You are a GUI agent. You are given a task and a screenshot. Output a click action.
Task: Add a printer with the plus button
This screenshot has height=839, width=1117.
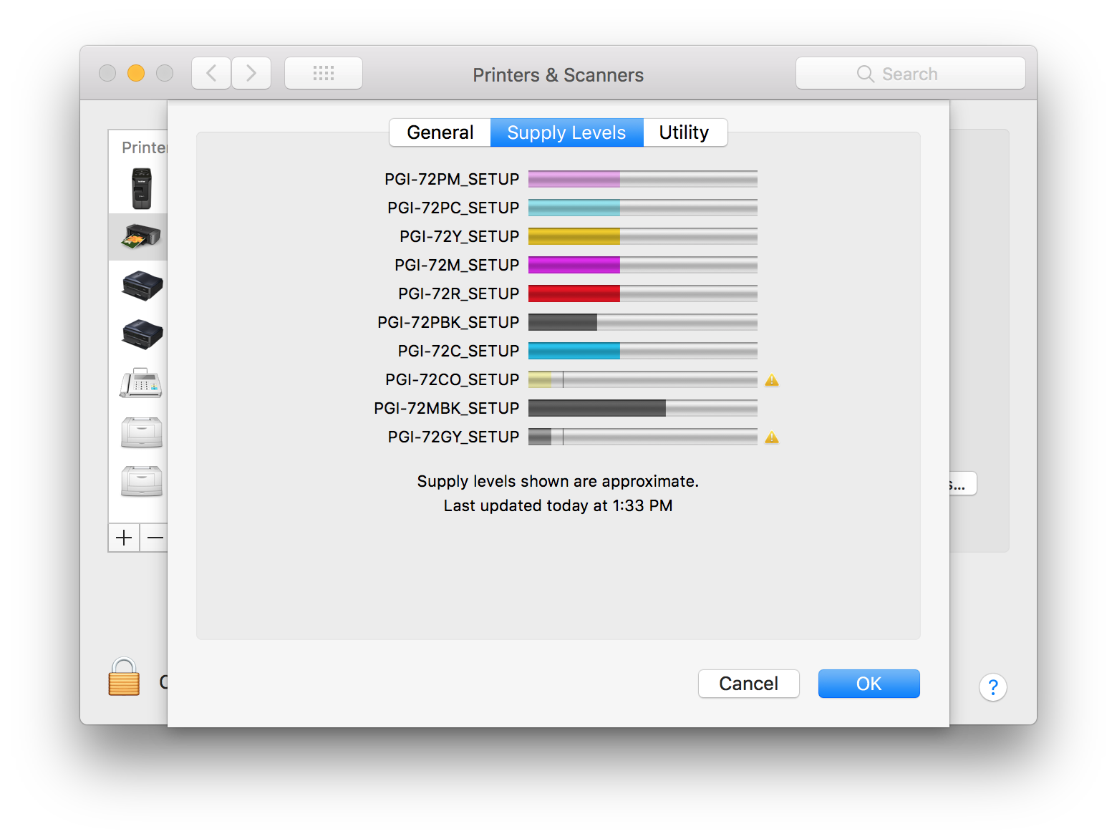point(123,538)
